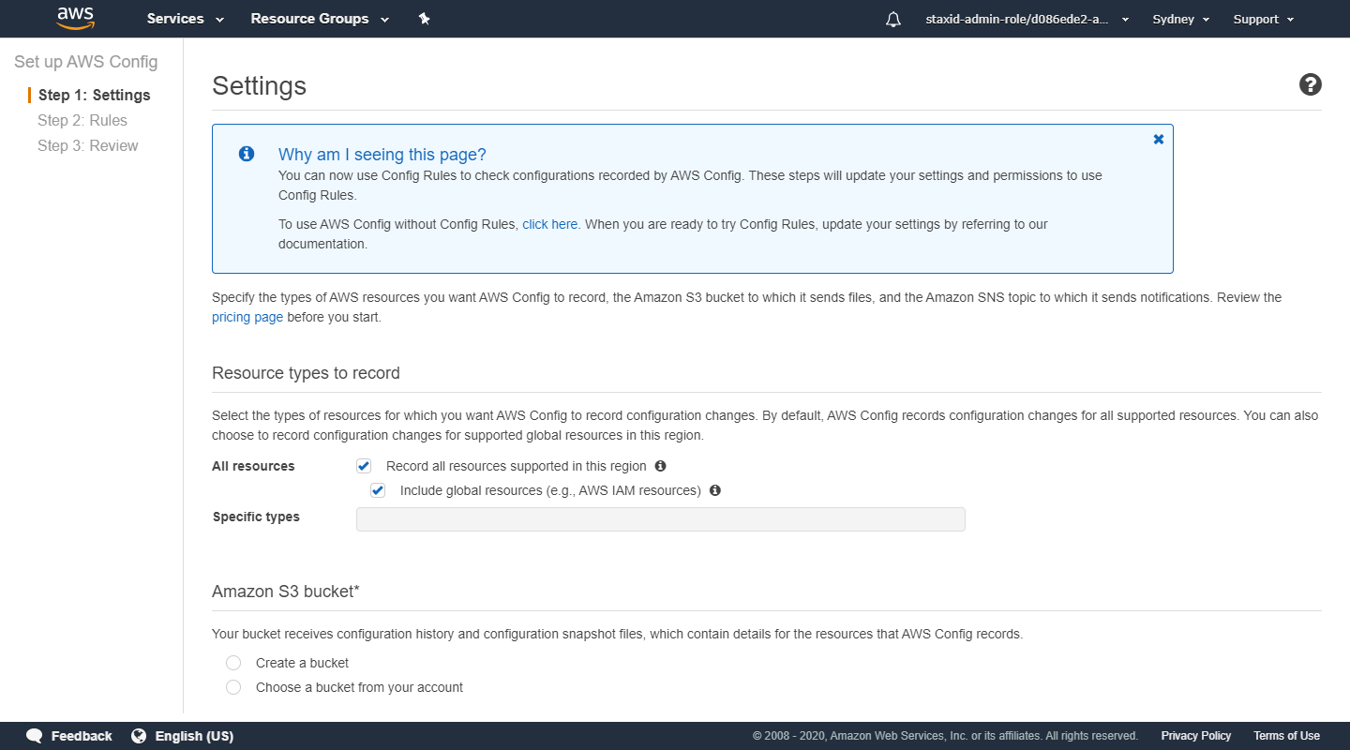
Task: Follow the 'click here' link in banner
Action: [550, 224]
